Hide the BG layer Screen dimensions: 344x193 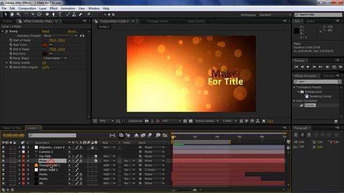[3, 183]
